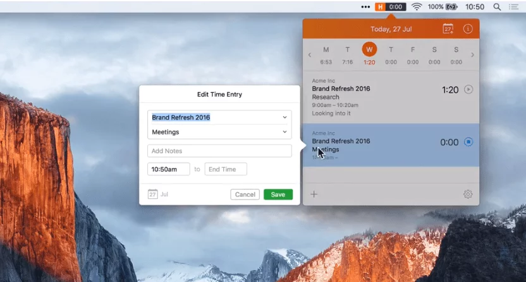
Task: Check the battery status icon
Action: pos(451,7)
